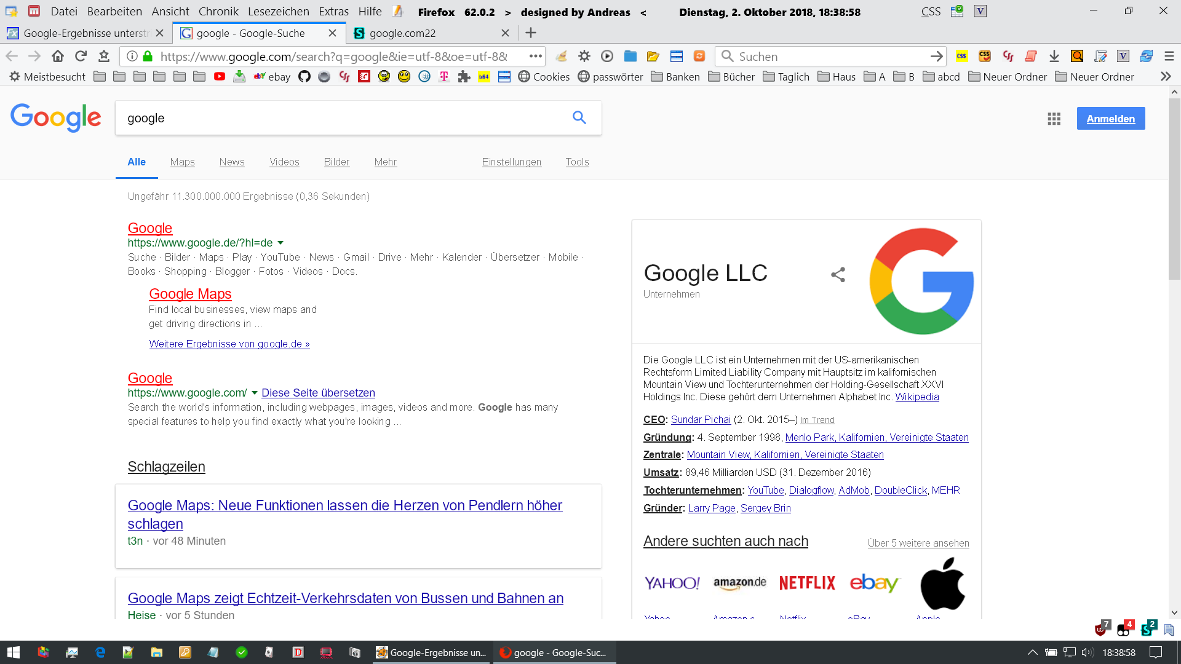1181x664 pixels.
Task: Click the Anmelden button
Action: (x=1110, y=119)
